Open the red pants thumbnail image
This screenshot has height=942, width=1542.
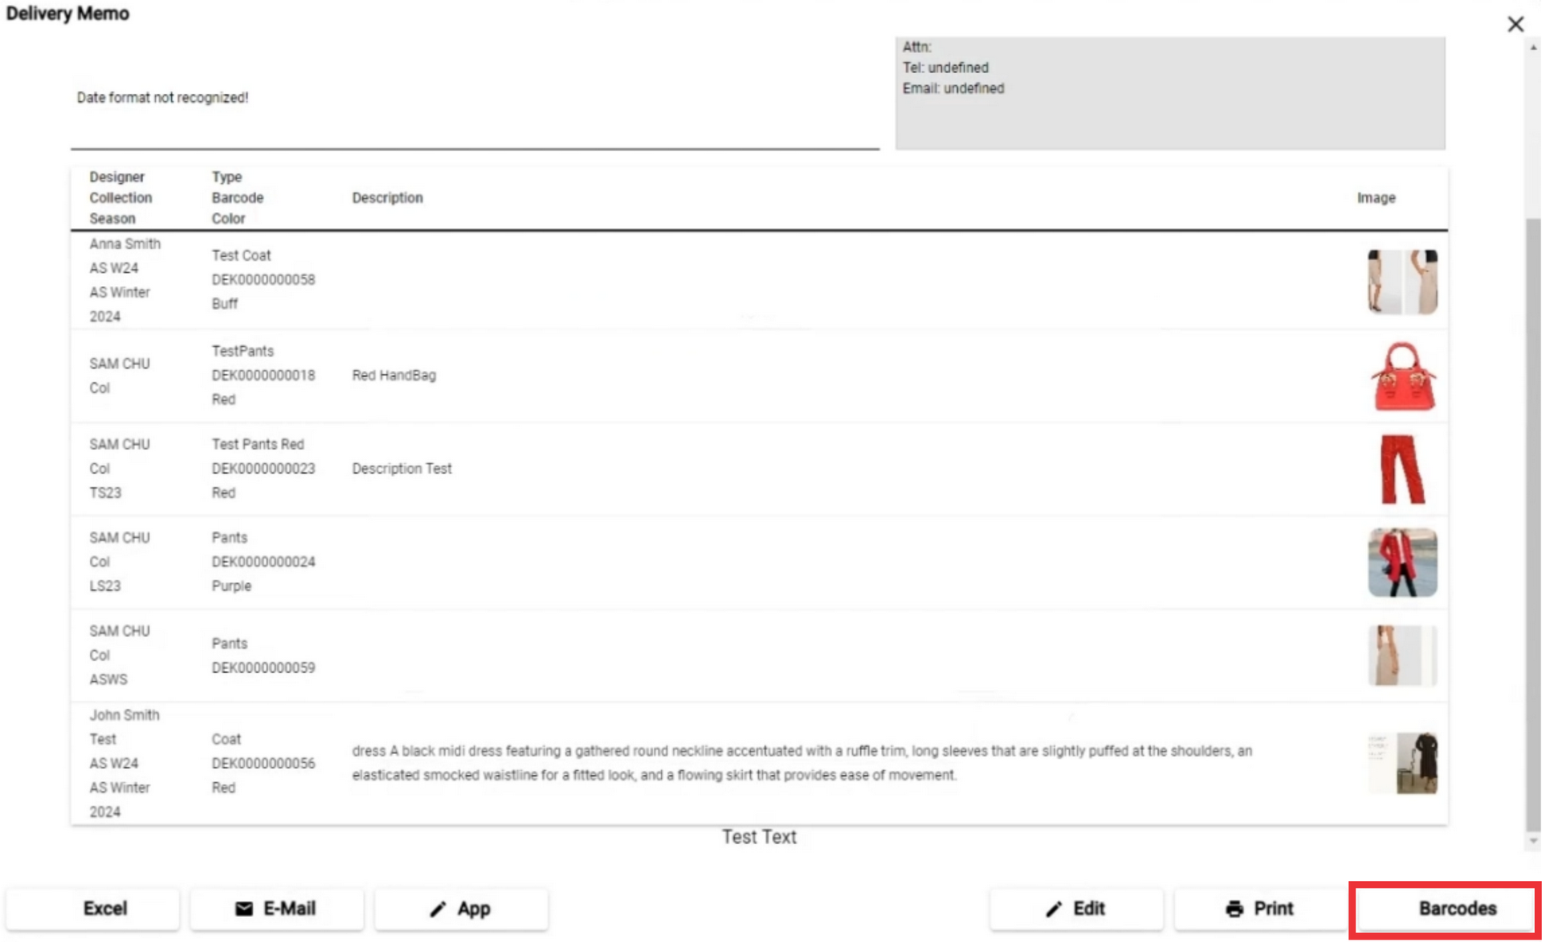(1402, 469)
